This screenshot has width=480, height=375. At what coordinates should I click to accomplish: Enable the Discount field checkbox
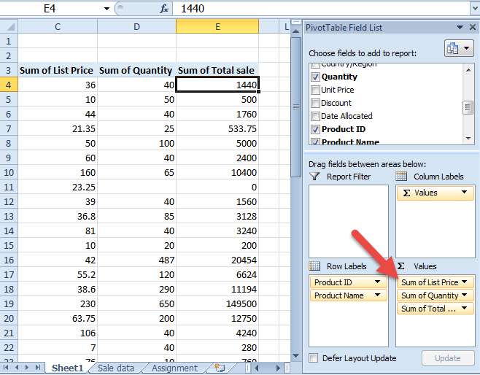(315, 103)
